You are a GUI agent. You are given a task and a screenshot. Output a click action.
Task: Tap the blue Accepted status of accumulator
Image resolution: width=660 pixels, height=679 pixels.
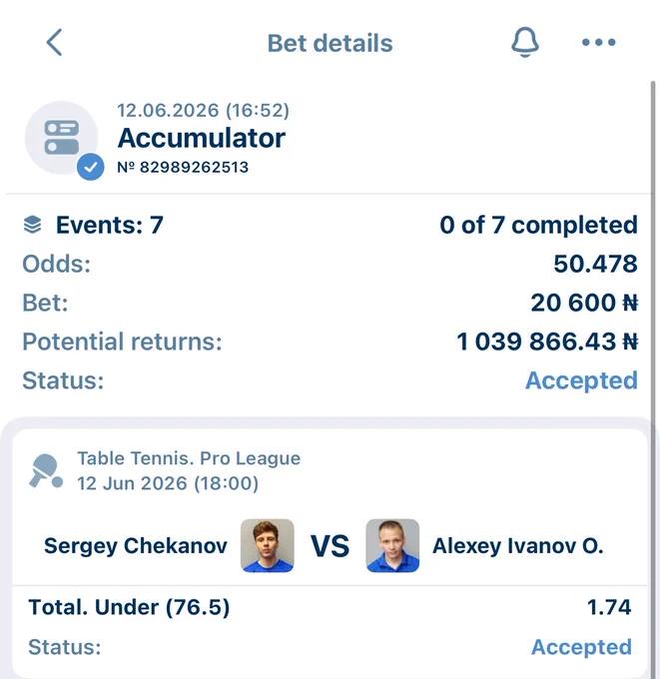pyautogui.click(x=581, y=380)
